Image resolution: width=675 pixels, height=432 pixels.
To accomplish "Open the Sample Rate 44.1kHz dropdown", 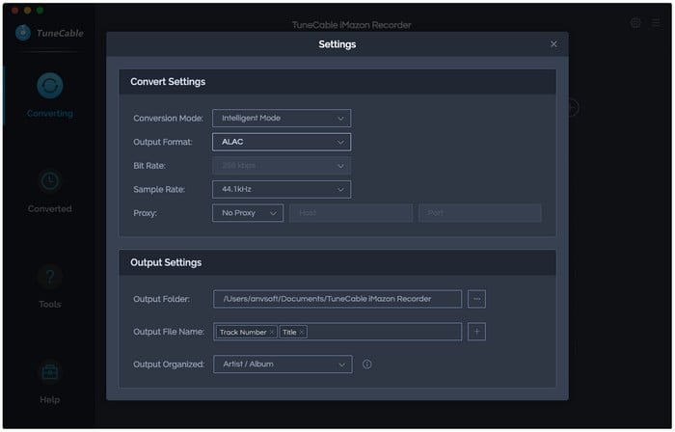I will tap(282, 189).
